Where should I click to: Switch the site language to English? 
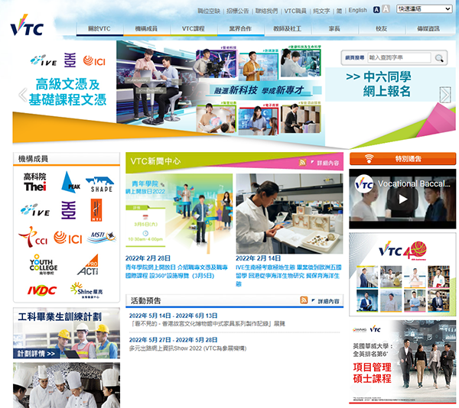(x=357, y=11)
